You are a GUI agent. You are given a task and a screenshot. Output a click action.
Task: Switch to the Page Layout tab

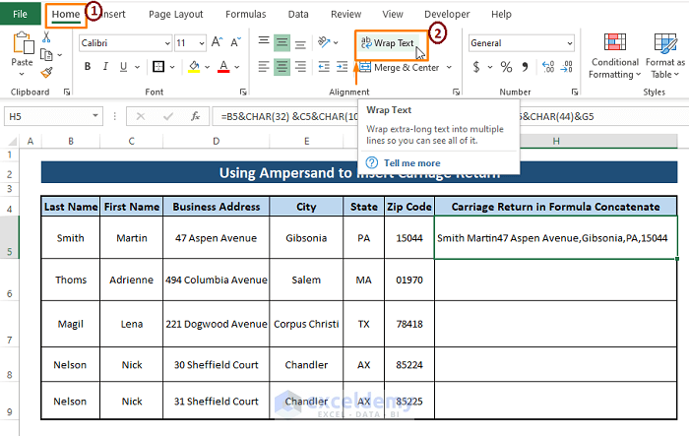click(176, 15)
